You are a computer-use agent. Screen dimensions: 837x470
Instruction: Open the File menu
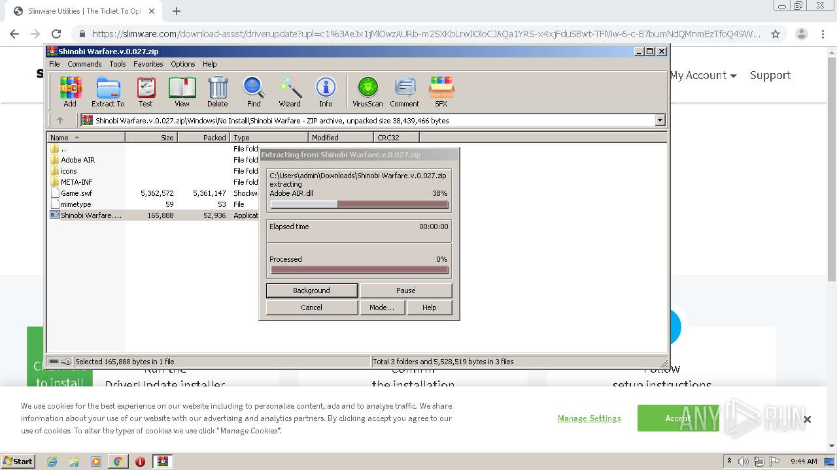54,64
